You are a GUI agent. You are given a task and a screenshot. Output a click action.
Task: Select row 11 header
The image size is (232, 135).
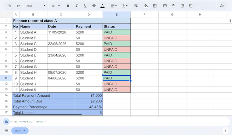coord(6,78)
